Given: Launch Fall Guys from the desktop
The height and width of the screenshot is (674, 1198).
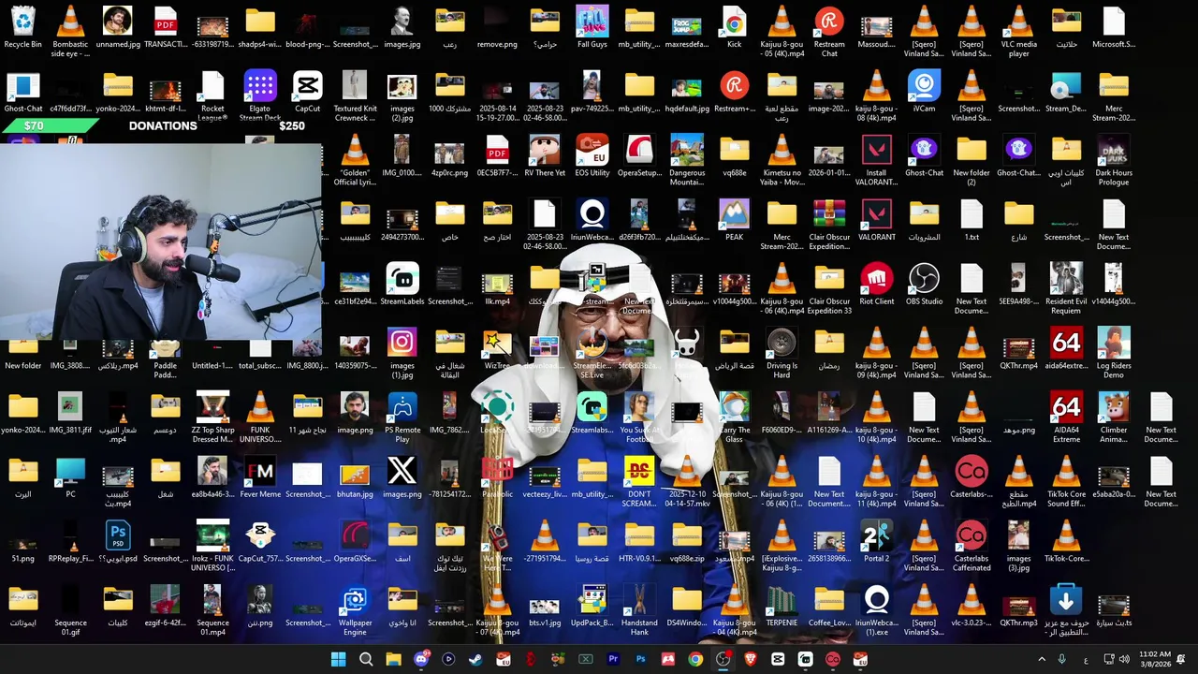Looking at the screenshot, I should 592,27.
